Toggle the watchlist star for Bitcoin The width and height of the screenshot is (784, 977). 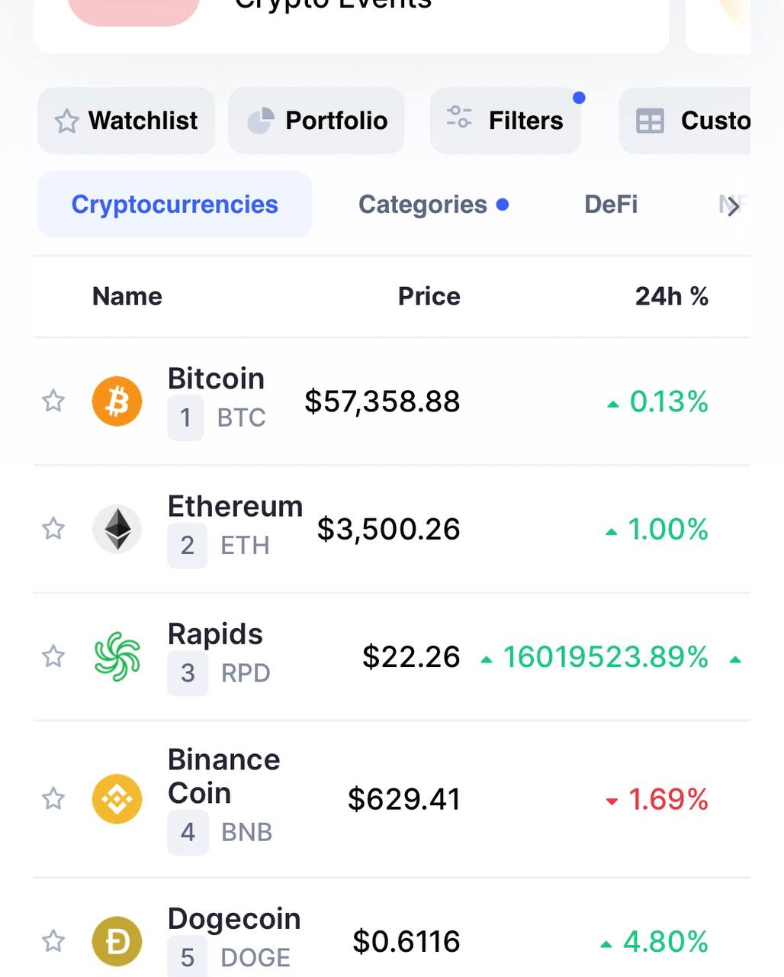[x=53, y=401]
